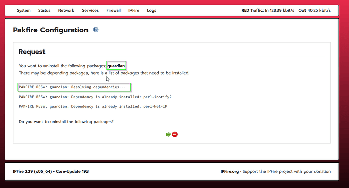The height and width of the screenshot is (188, 349).
Task: Click the donation support link
Action: coord(287,171)
